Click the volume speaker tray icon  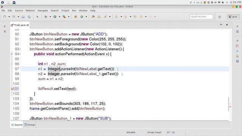(x=216, y=3)
